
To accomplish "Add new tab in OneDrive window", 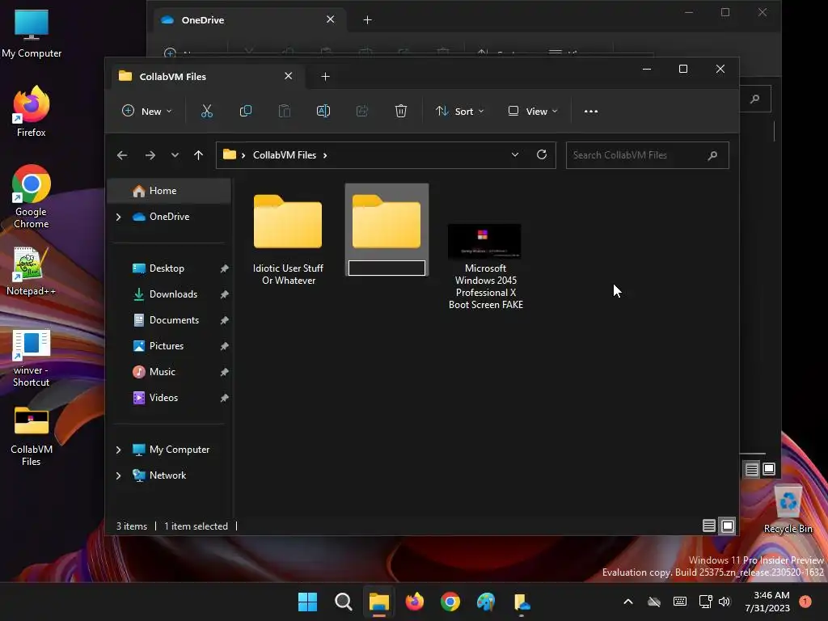I will coord(368,20).
